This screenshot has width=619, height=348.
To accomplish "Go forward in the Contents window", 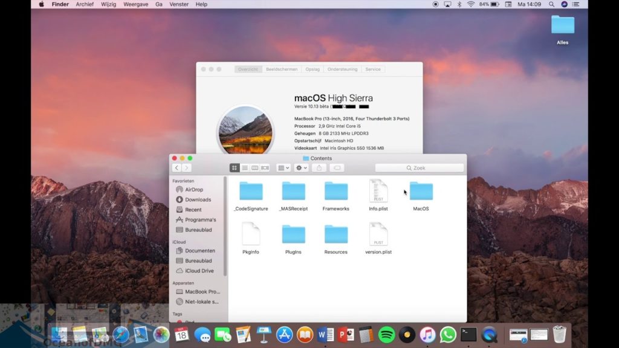I will point(187,168).
